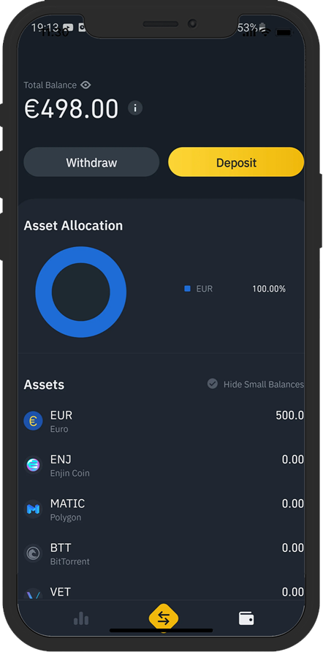Image resolution: width=323 pixels, height=652 pixels.
Task: Open the BTT BitTorrent asset row
Action: (164, 553)
